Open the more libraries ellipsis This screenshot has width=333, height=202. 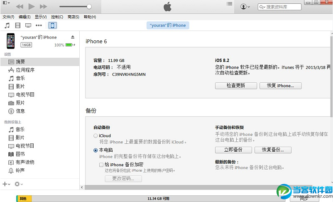click(39, 25)
